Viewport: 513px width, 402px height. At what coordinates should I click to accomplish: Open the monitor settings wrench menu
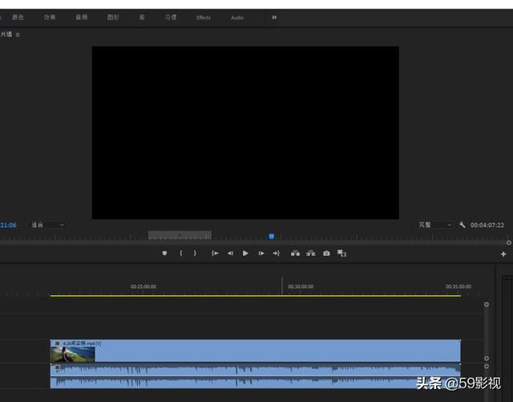pyautogui.click(x=463, y=225)
